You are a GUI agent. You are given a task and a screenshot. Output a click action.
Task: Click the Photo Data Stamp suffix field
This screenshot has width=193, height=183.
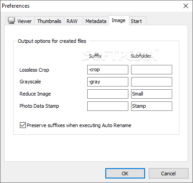[108, 106]
